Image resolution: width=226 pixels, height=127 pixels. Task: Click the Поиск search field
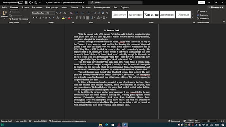point(115,2)
